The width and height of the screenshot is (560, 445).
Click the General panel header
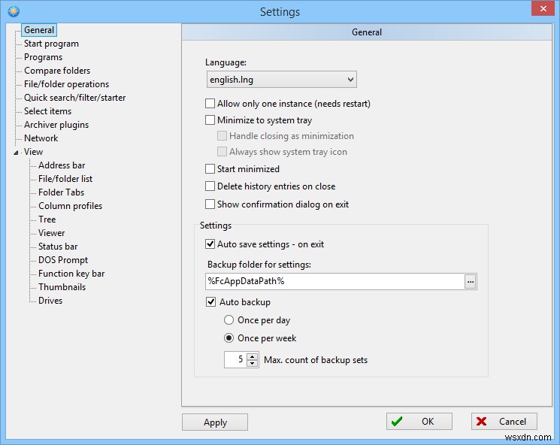pos(367,32)
